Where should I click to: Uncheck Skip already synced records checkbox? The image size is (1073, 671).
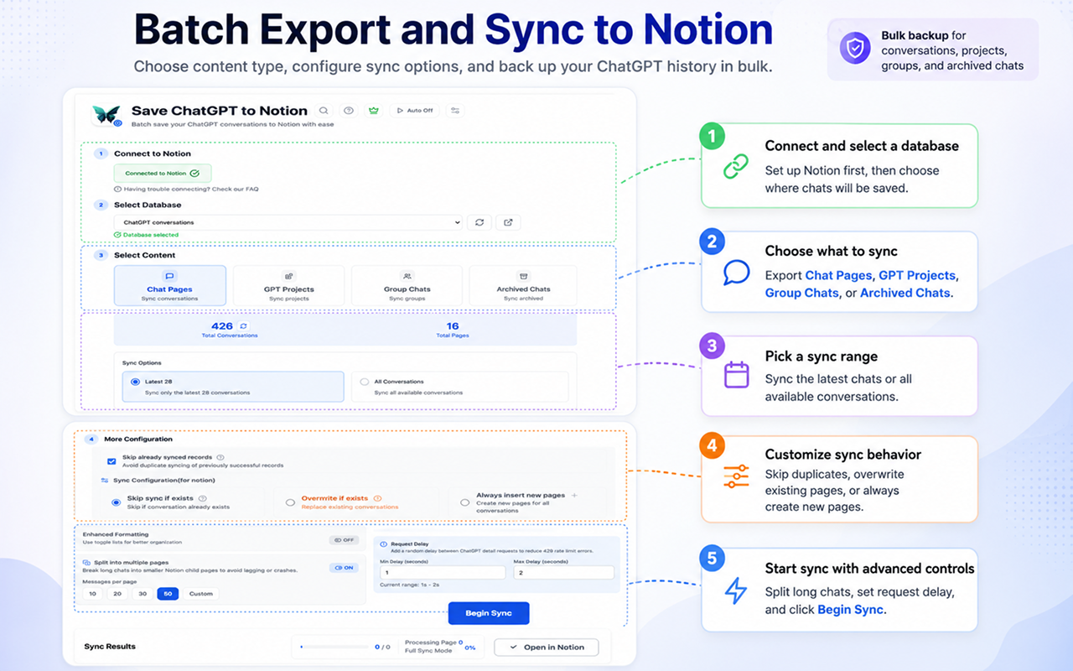111,461
